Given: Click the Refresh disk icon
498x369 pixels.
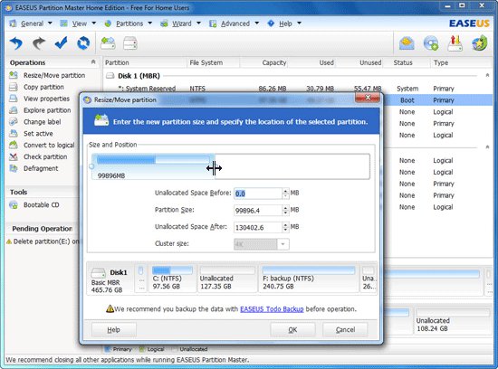Looking at the screenshot, I should coord(83,43).
